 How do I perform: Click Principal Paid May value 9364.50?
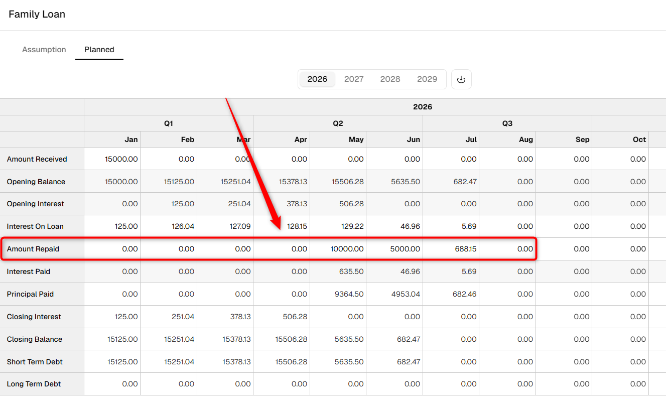349,294
